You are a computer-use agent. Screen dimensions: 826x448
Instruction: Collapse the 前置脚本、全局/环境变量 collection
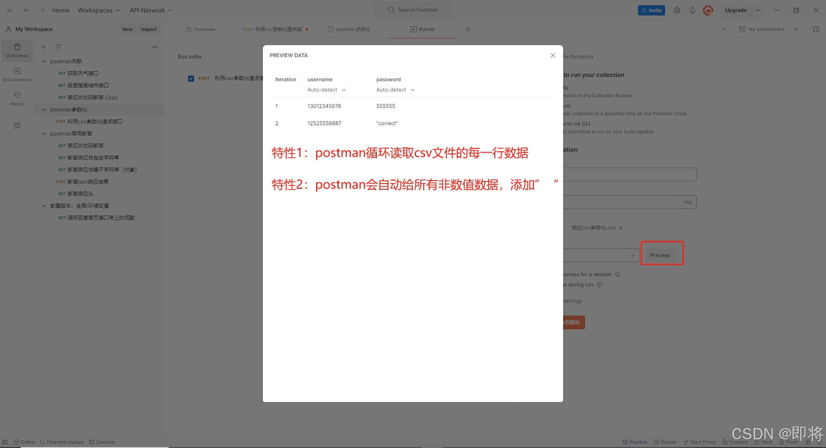[x=43, y=206]
